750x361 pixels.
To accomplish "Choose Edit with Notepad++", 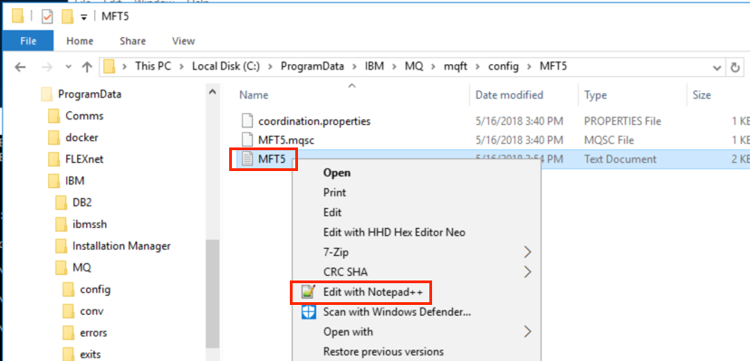I will pos(372,291).
